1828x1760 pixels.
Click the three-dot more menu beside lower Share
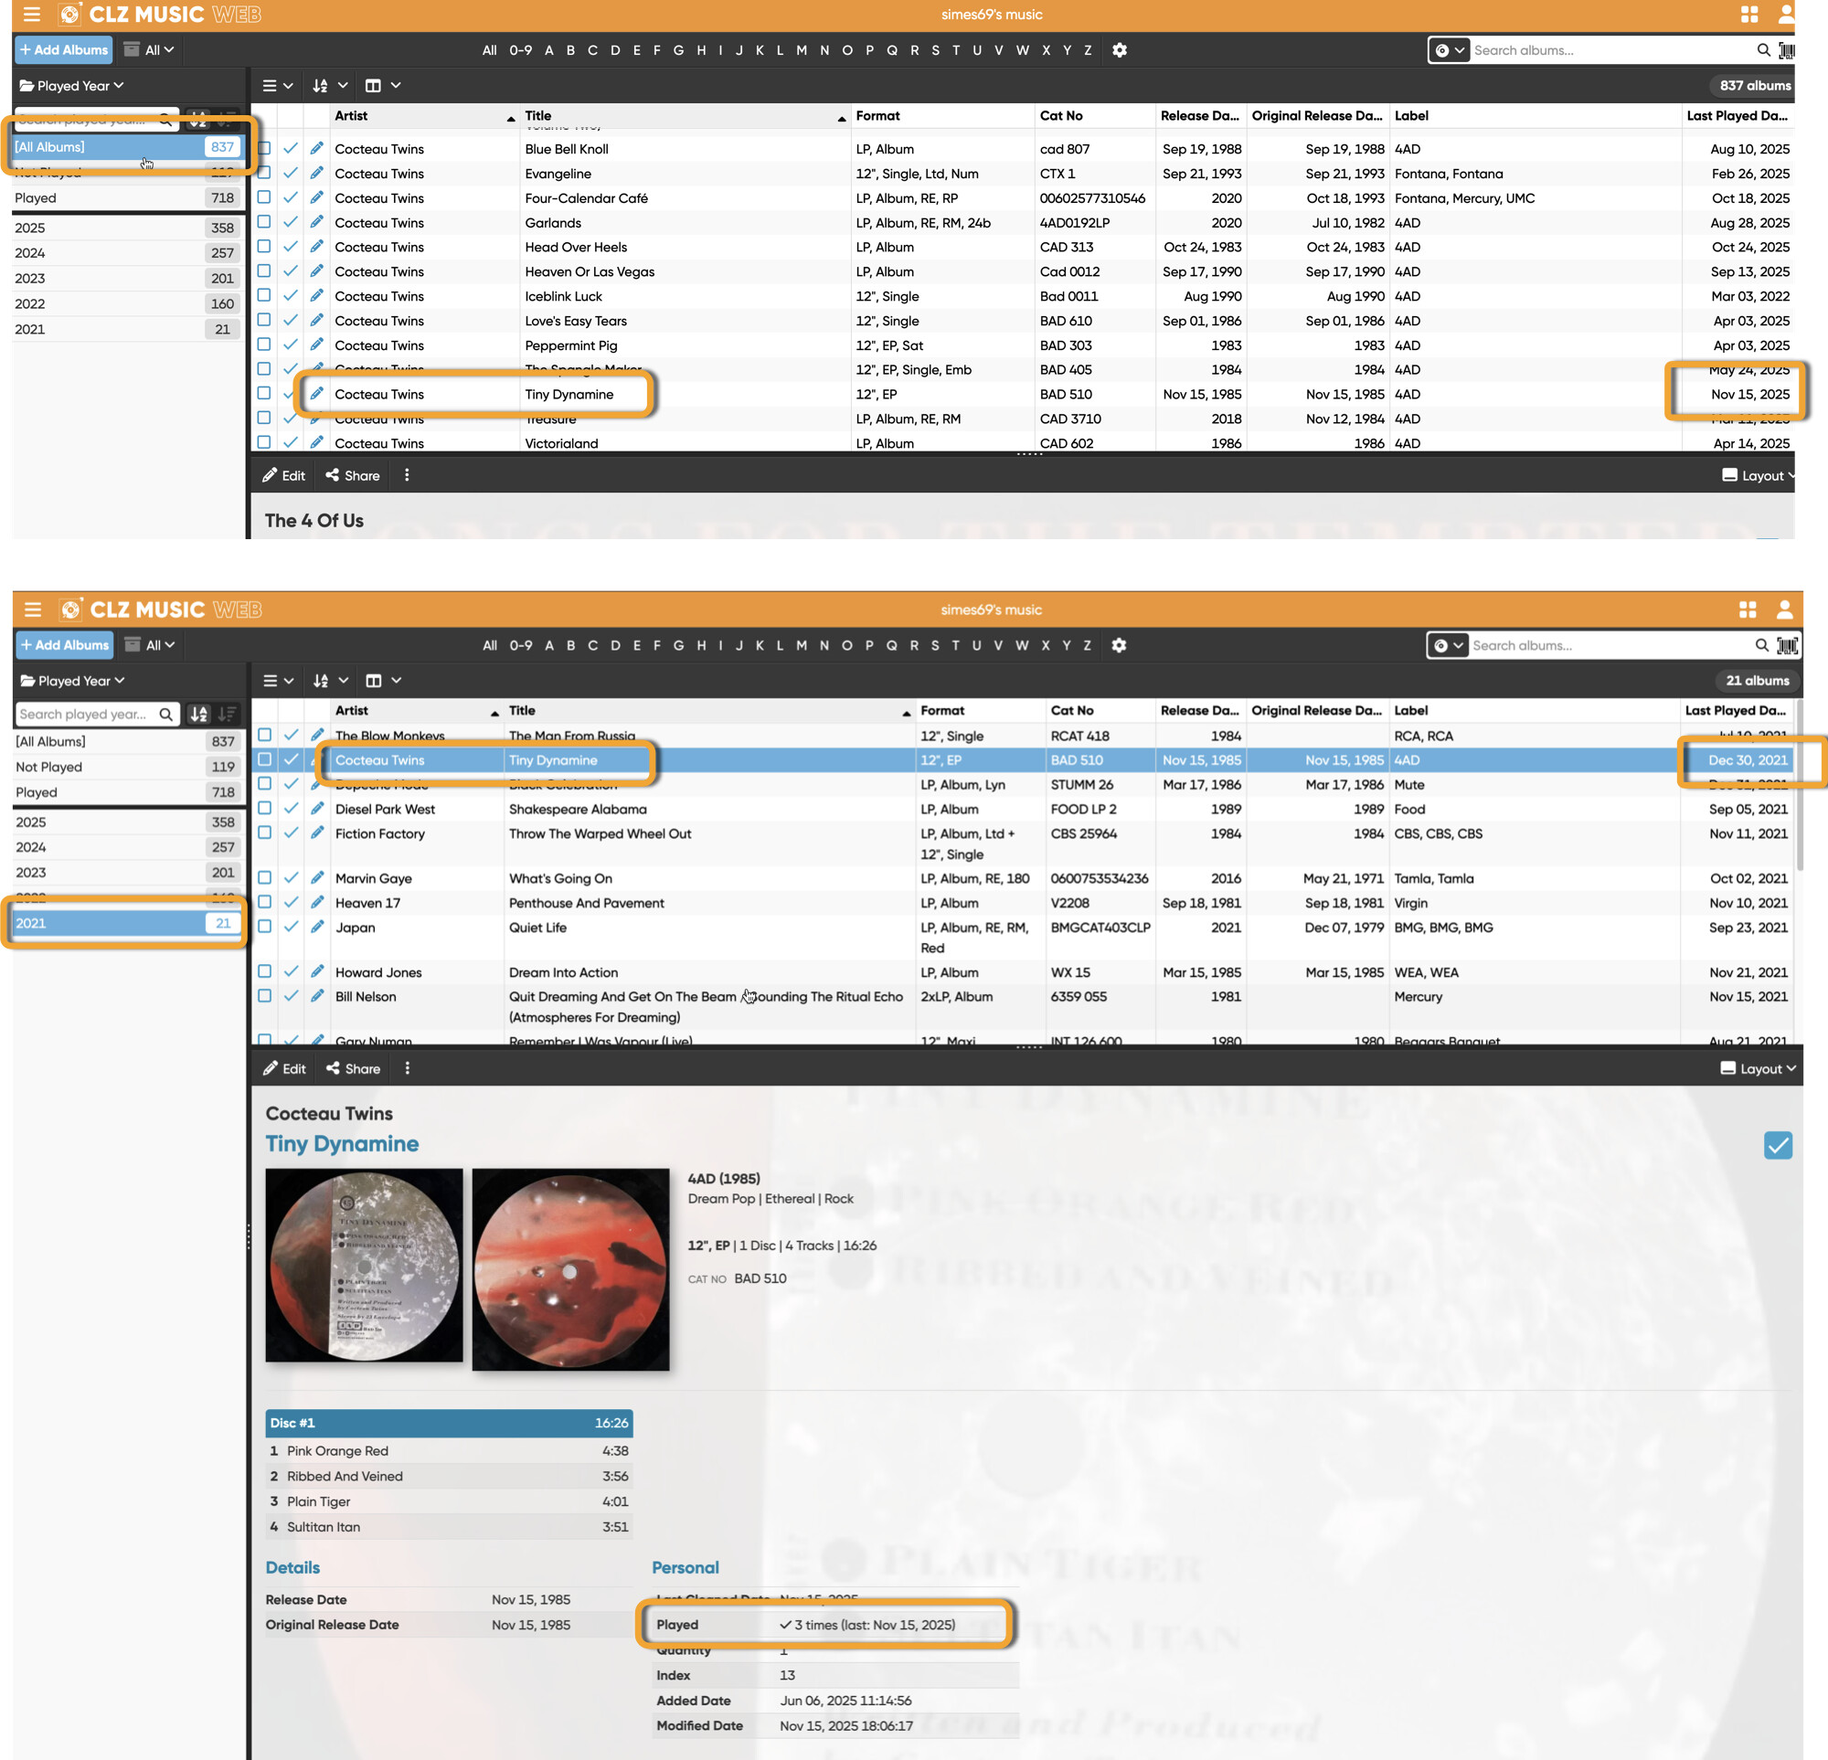[x=407, y=1068]
